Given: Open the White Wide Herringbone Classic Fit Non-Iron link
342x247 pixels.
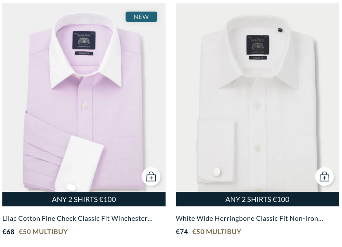Looking at the screenshot, I should pos(249,218).
